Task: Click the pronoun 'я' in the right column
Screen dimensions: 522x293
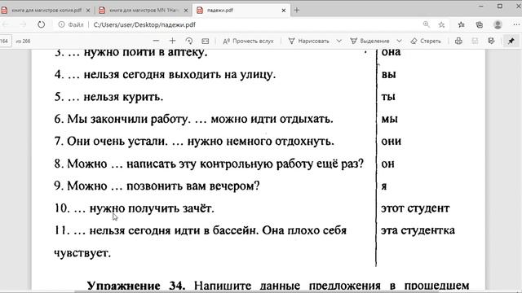Action: tap(384, 186)
